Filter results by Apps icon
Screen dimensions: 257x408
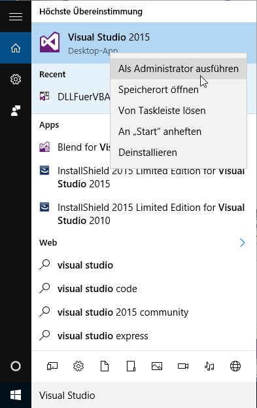click(x=52, y=366)
